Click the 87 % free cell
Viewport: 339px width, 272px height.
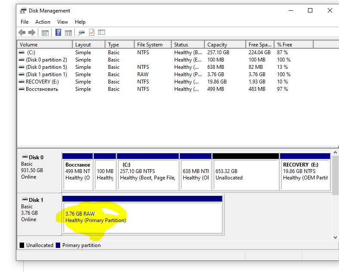(282, 53)
